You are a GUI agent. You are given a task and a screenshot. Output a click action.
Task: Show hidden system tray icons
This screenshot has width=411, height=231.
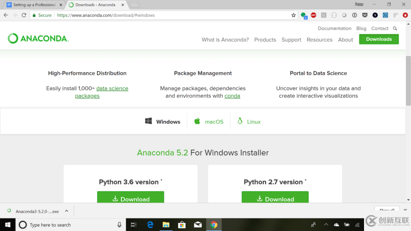pyautogui.click(x=326, y=224)
